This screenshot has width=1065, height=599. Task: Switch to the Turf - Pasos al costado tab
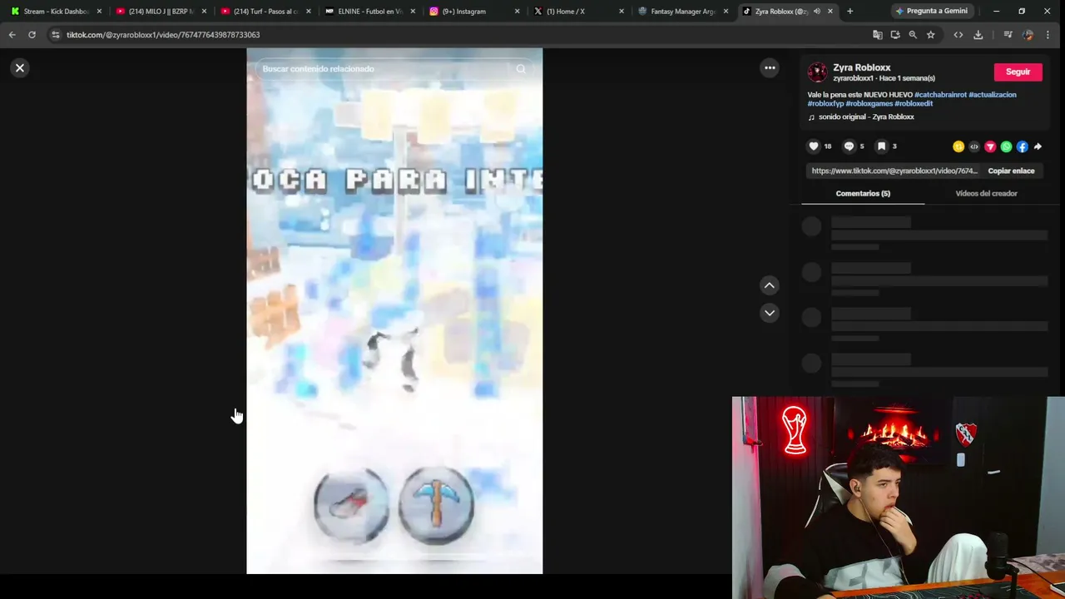tap(265, 12)
